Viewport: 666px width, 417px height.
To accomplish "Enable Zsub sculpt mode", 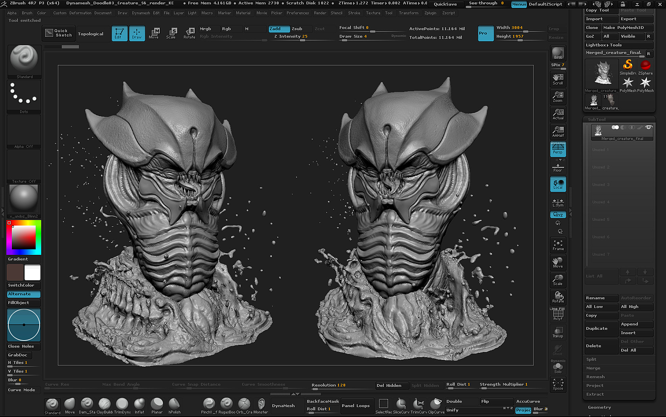I will (301, 29).
